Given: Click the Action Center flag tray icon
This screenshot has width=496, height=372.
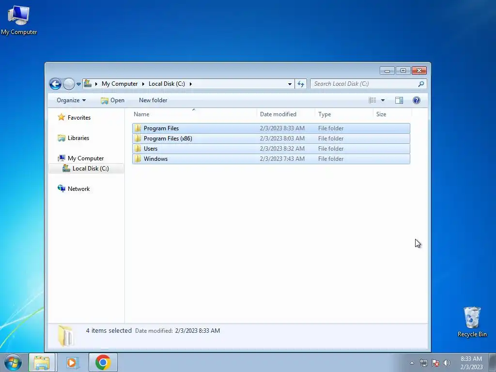Looking at the screenshot, I should [x=435, y=363].
